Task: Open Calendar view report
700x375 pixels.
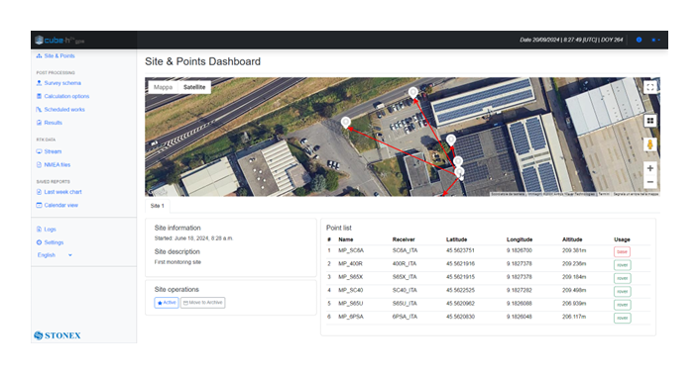Action: coord(61,206)
